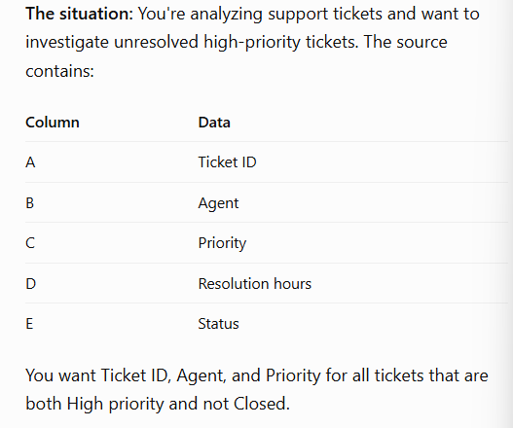Click the word "contains:" above the table
Image resolution: width=513 pixels, height=428 pixels.
click(x=60, y=71)
